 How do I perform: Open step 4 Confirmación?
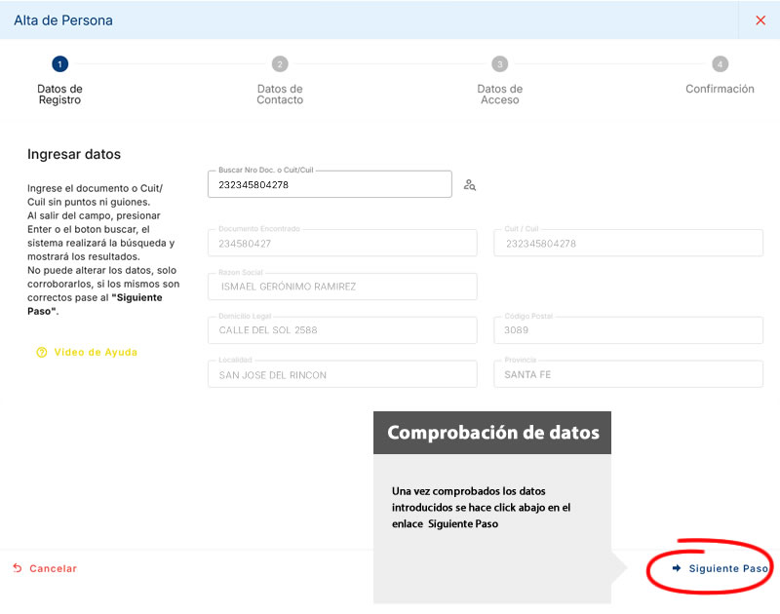720,64
